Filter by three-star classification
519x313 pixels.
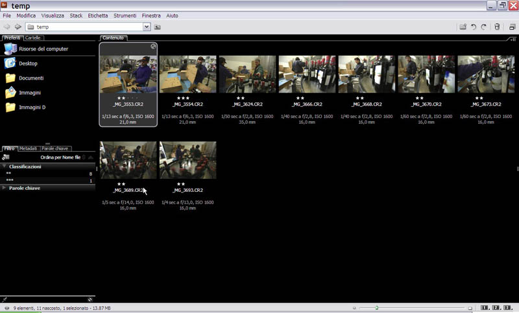tap(47, 180)
